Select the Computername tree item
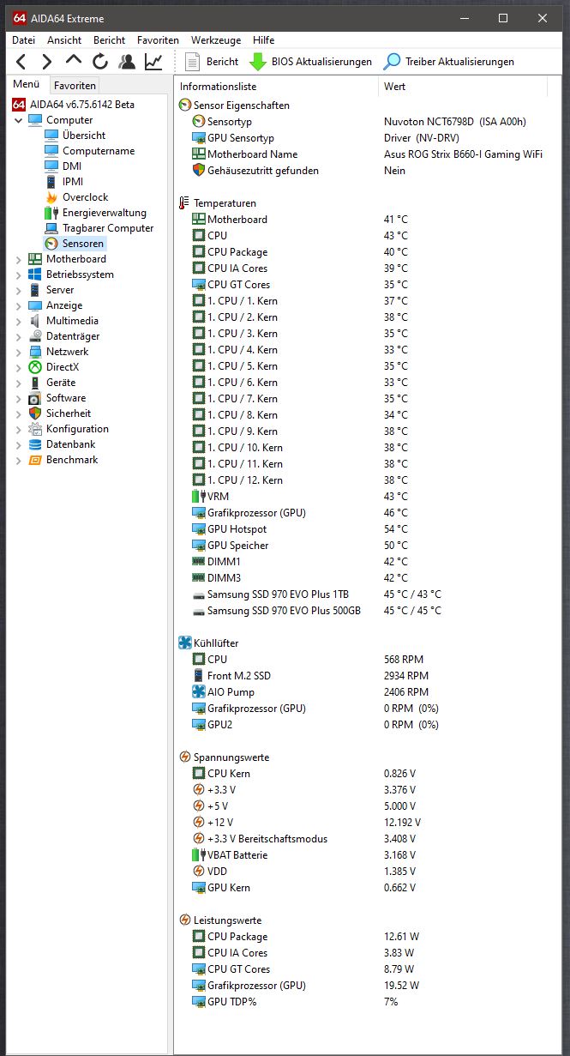Screen dimensions: 570x1056 (99, 151)
